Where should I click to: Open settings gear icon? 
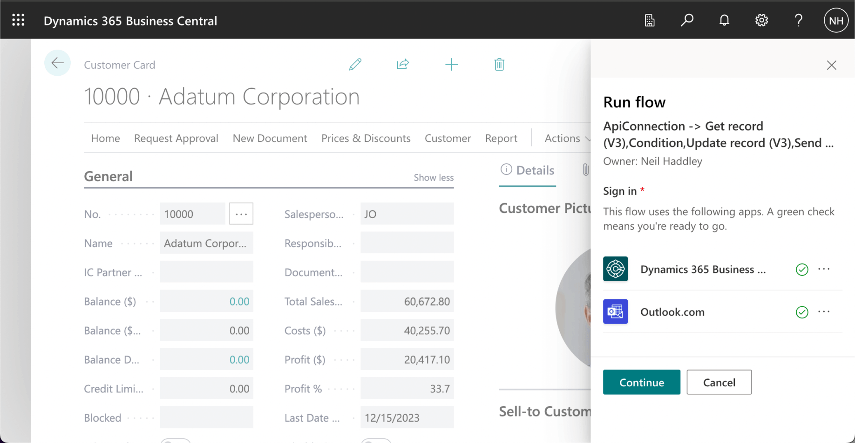[x=761, y=20]
